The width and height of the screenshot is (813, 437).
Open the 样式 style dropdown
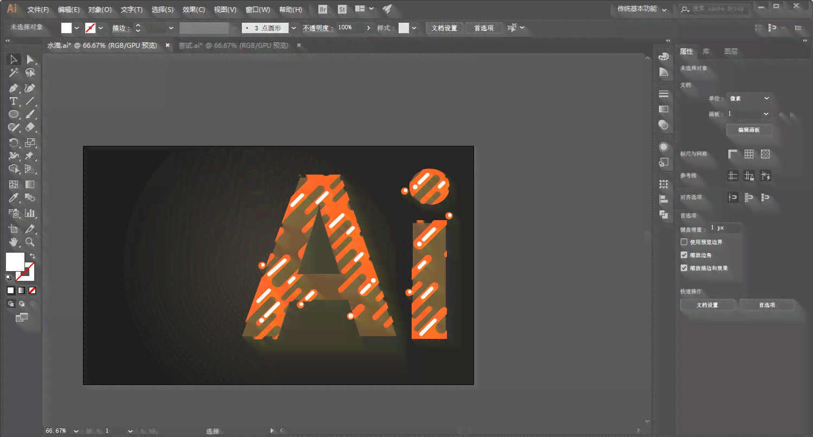415,28
